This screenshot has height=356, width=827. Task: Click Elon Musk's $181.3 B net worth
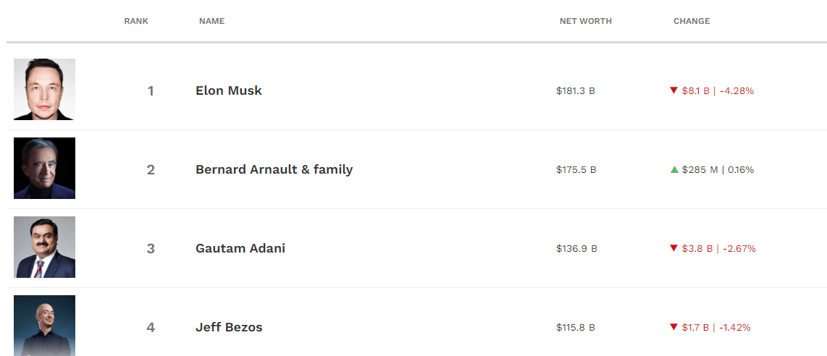point(576,91)
